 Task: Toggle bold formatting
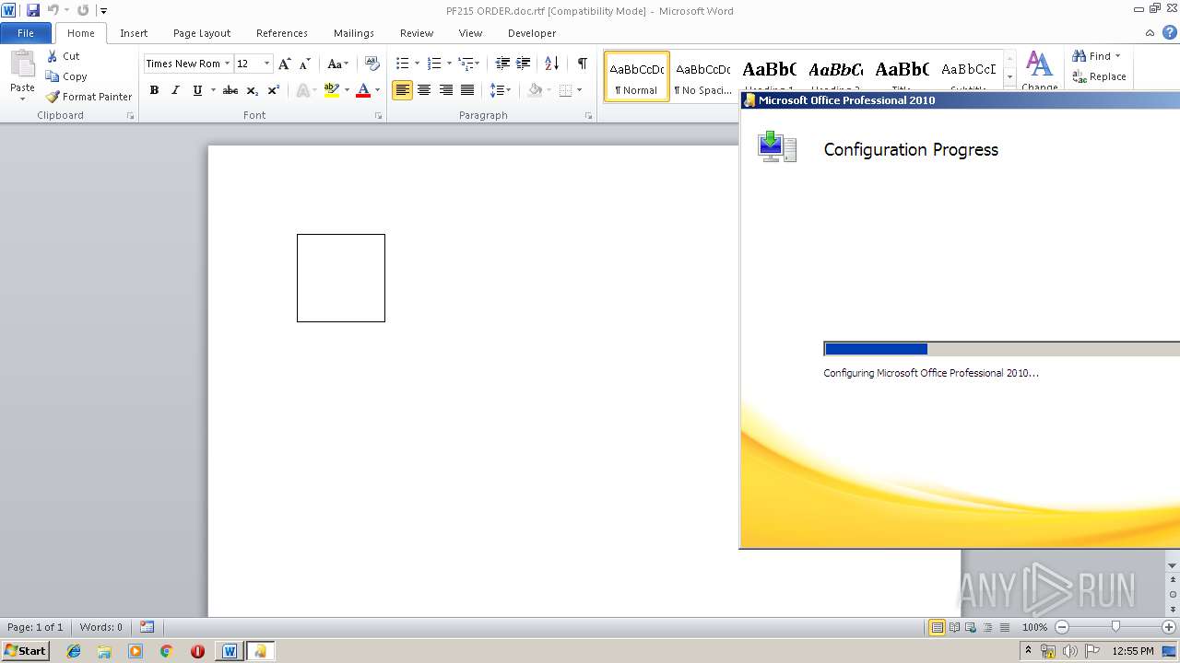point(154,90)
